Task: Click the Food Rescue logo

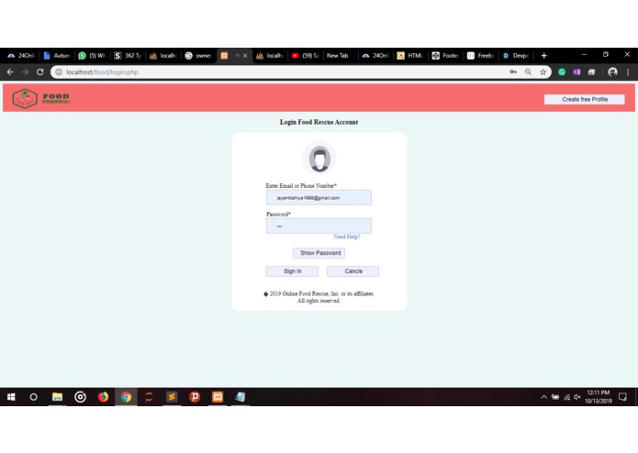Action: [41, 98]
